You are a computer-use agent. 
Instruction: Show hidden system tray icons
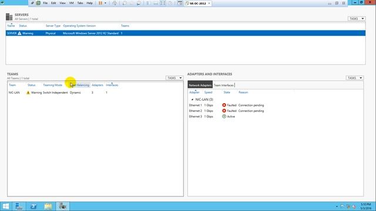tap(337, 206)
